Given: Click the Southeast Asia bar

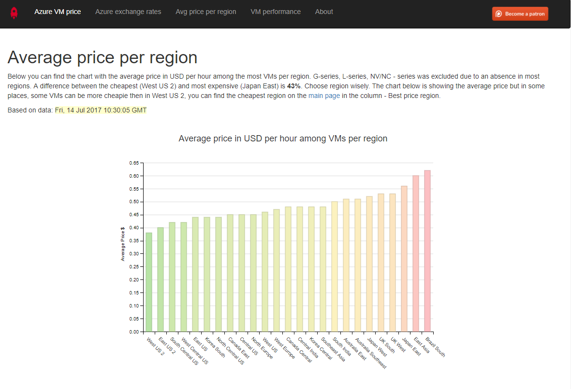Looking at the screenshot, I should coord(323,269).
